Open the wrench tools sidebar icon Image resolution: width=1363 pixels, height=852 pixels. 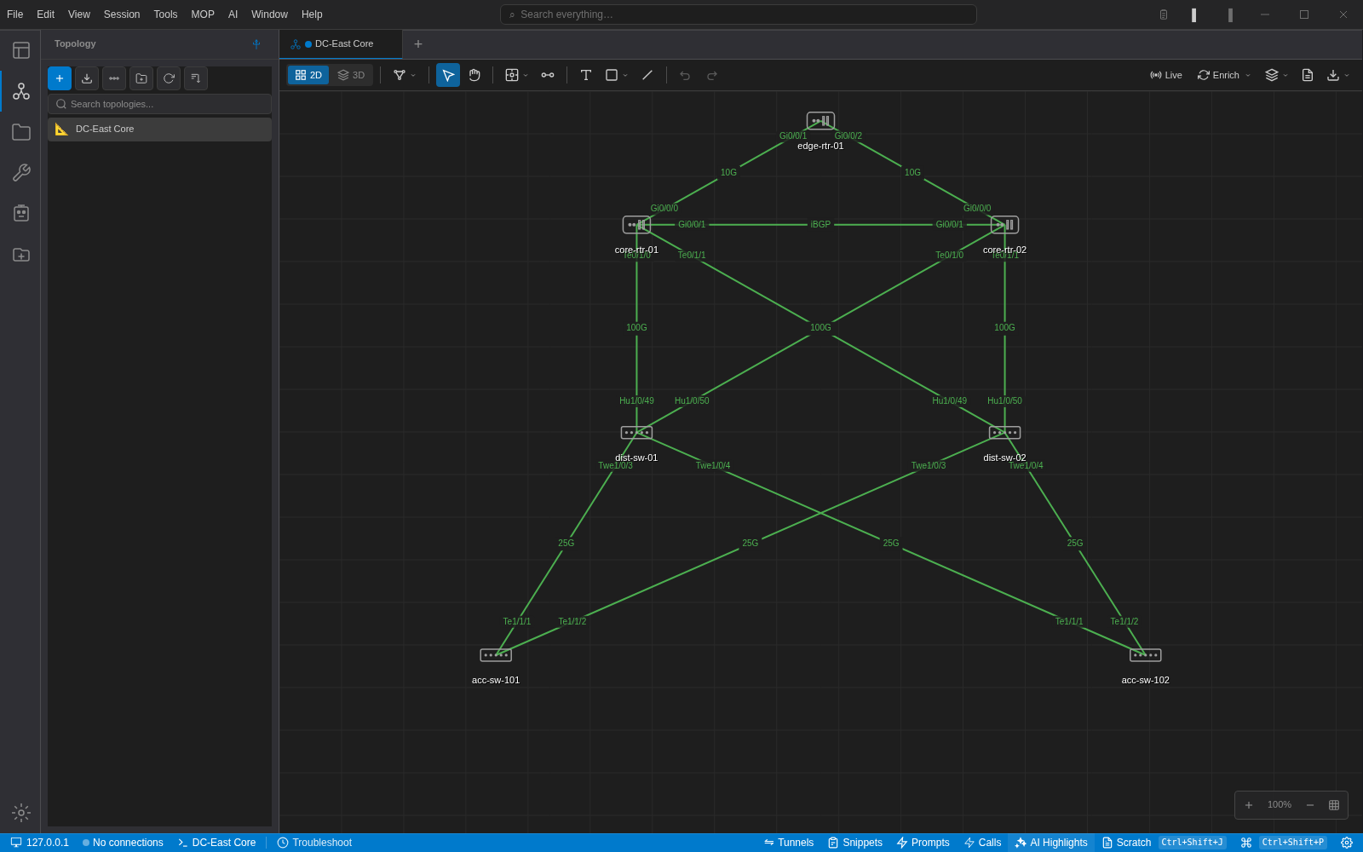tap(21, 173)
